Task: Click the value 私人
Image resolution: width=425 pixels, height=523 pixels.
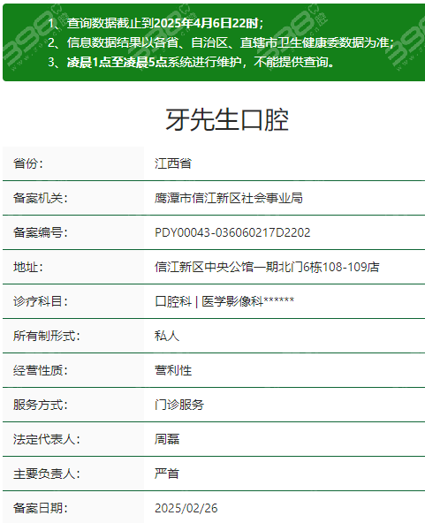Action: tap(167, 336)
